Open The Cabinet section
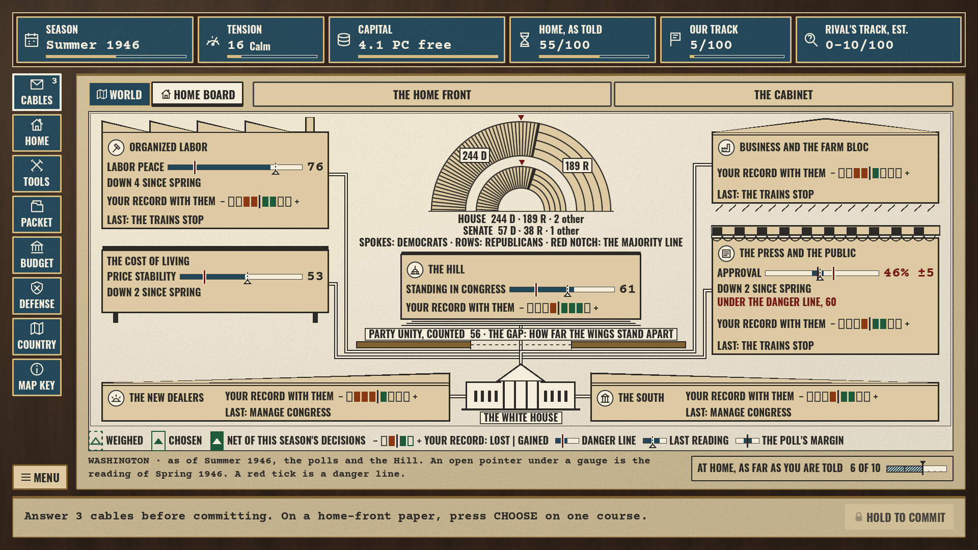This screenshot has height=550, width=978. (x=783, y=95)
